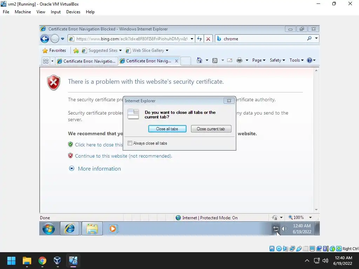The height and width of the screenshot is (269, 359).
Task: Open the Tools menu
Action: 297,60
